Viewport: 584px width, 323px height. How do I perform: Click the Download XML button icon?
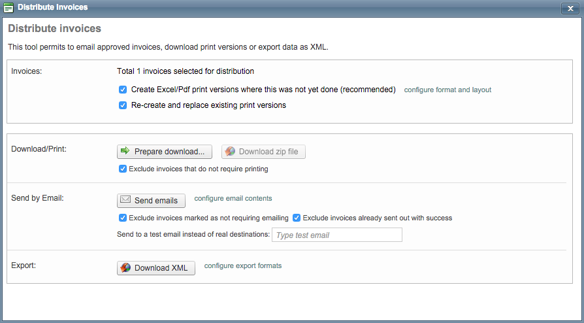[125, 268]
